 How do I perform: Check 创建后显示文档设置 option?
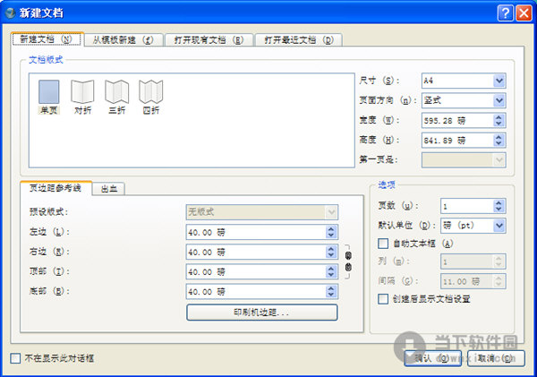pyautogui.click(x=384, y=299)
